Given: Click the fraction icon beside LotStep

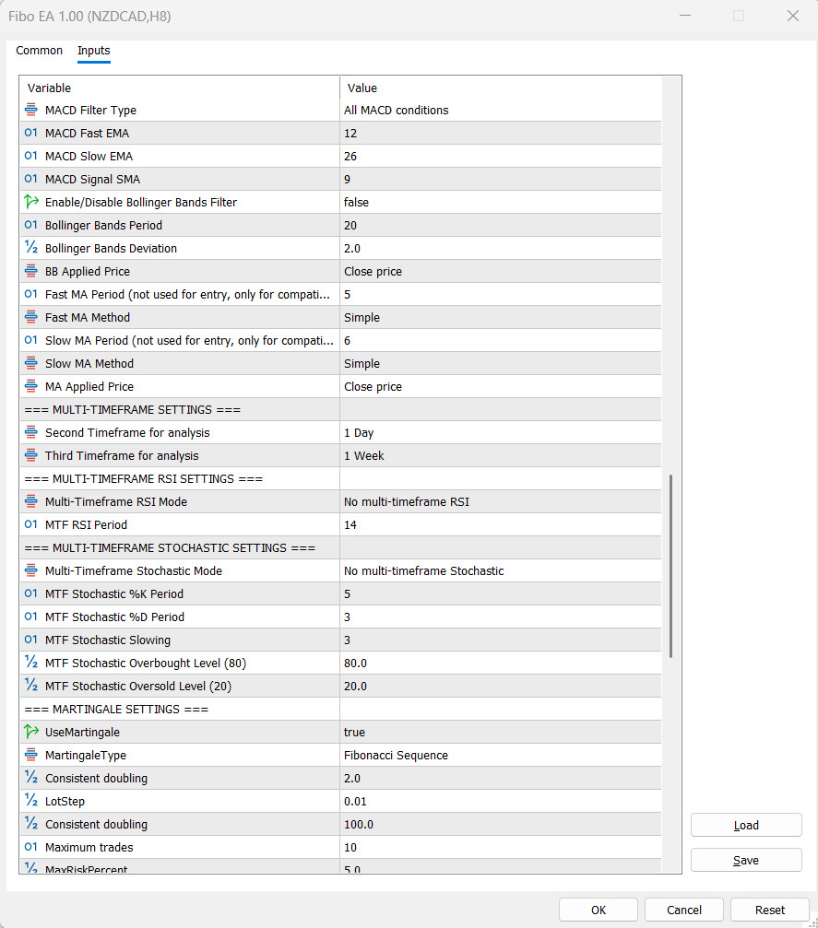Looking at the screenshot, I should 30,802.
